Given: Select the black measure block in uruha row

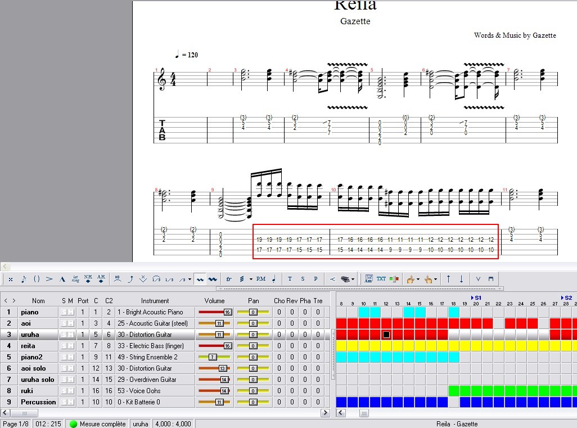Looking at the screenshot, I should coord(386,335).
